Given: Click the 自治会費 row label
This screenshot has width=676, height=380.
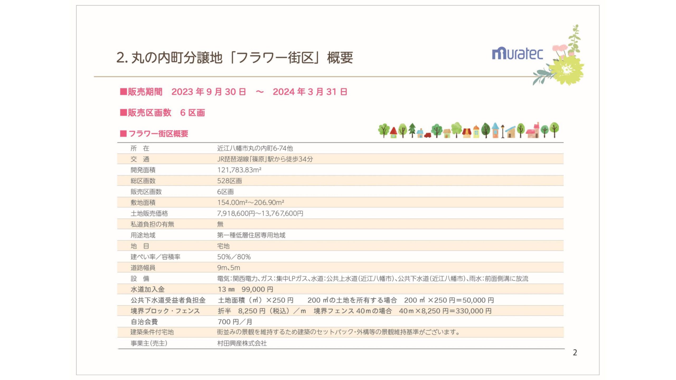Looking at the screenshot, I should click(x=144, y=322).
